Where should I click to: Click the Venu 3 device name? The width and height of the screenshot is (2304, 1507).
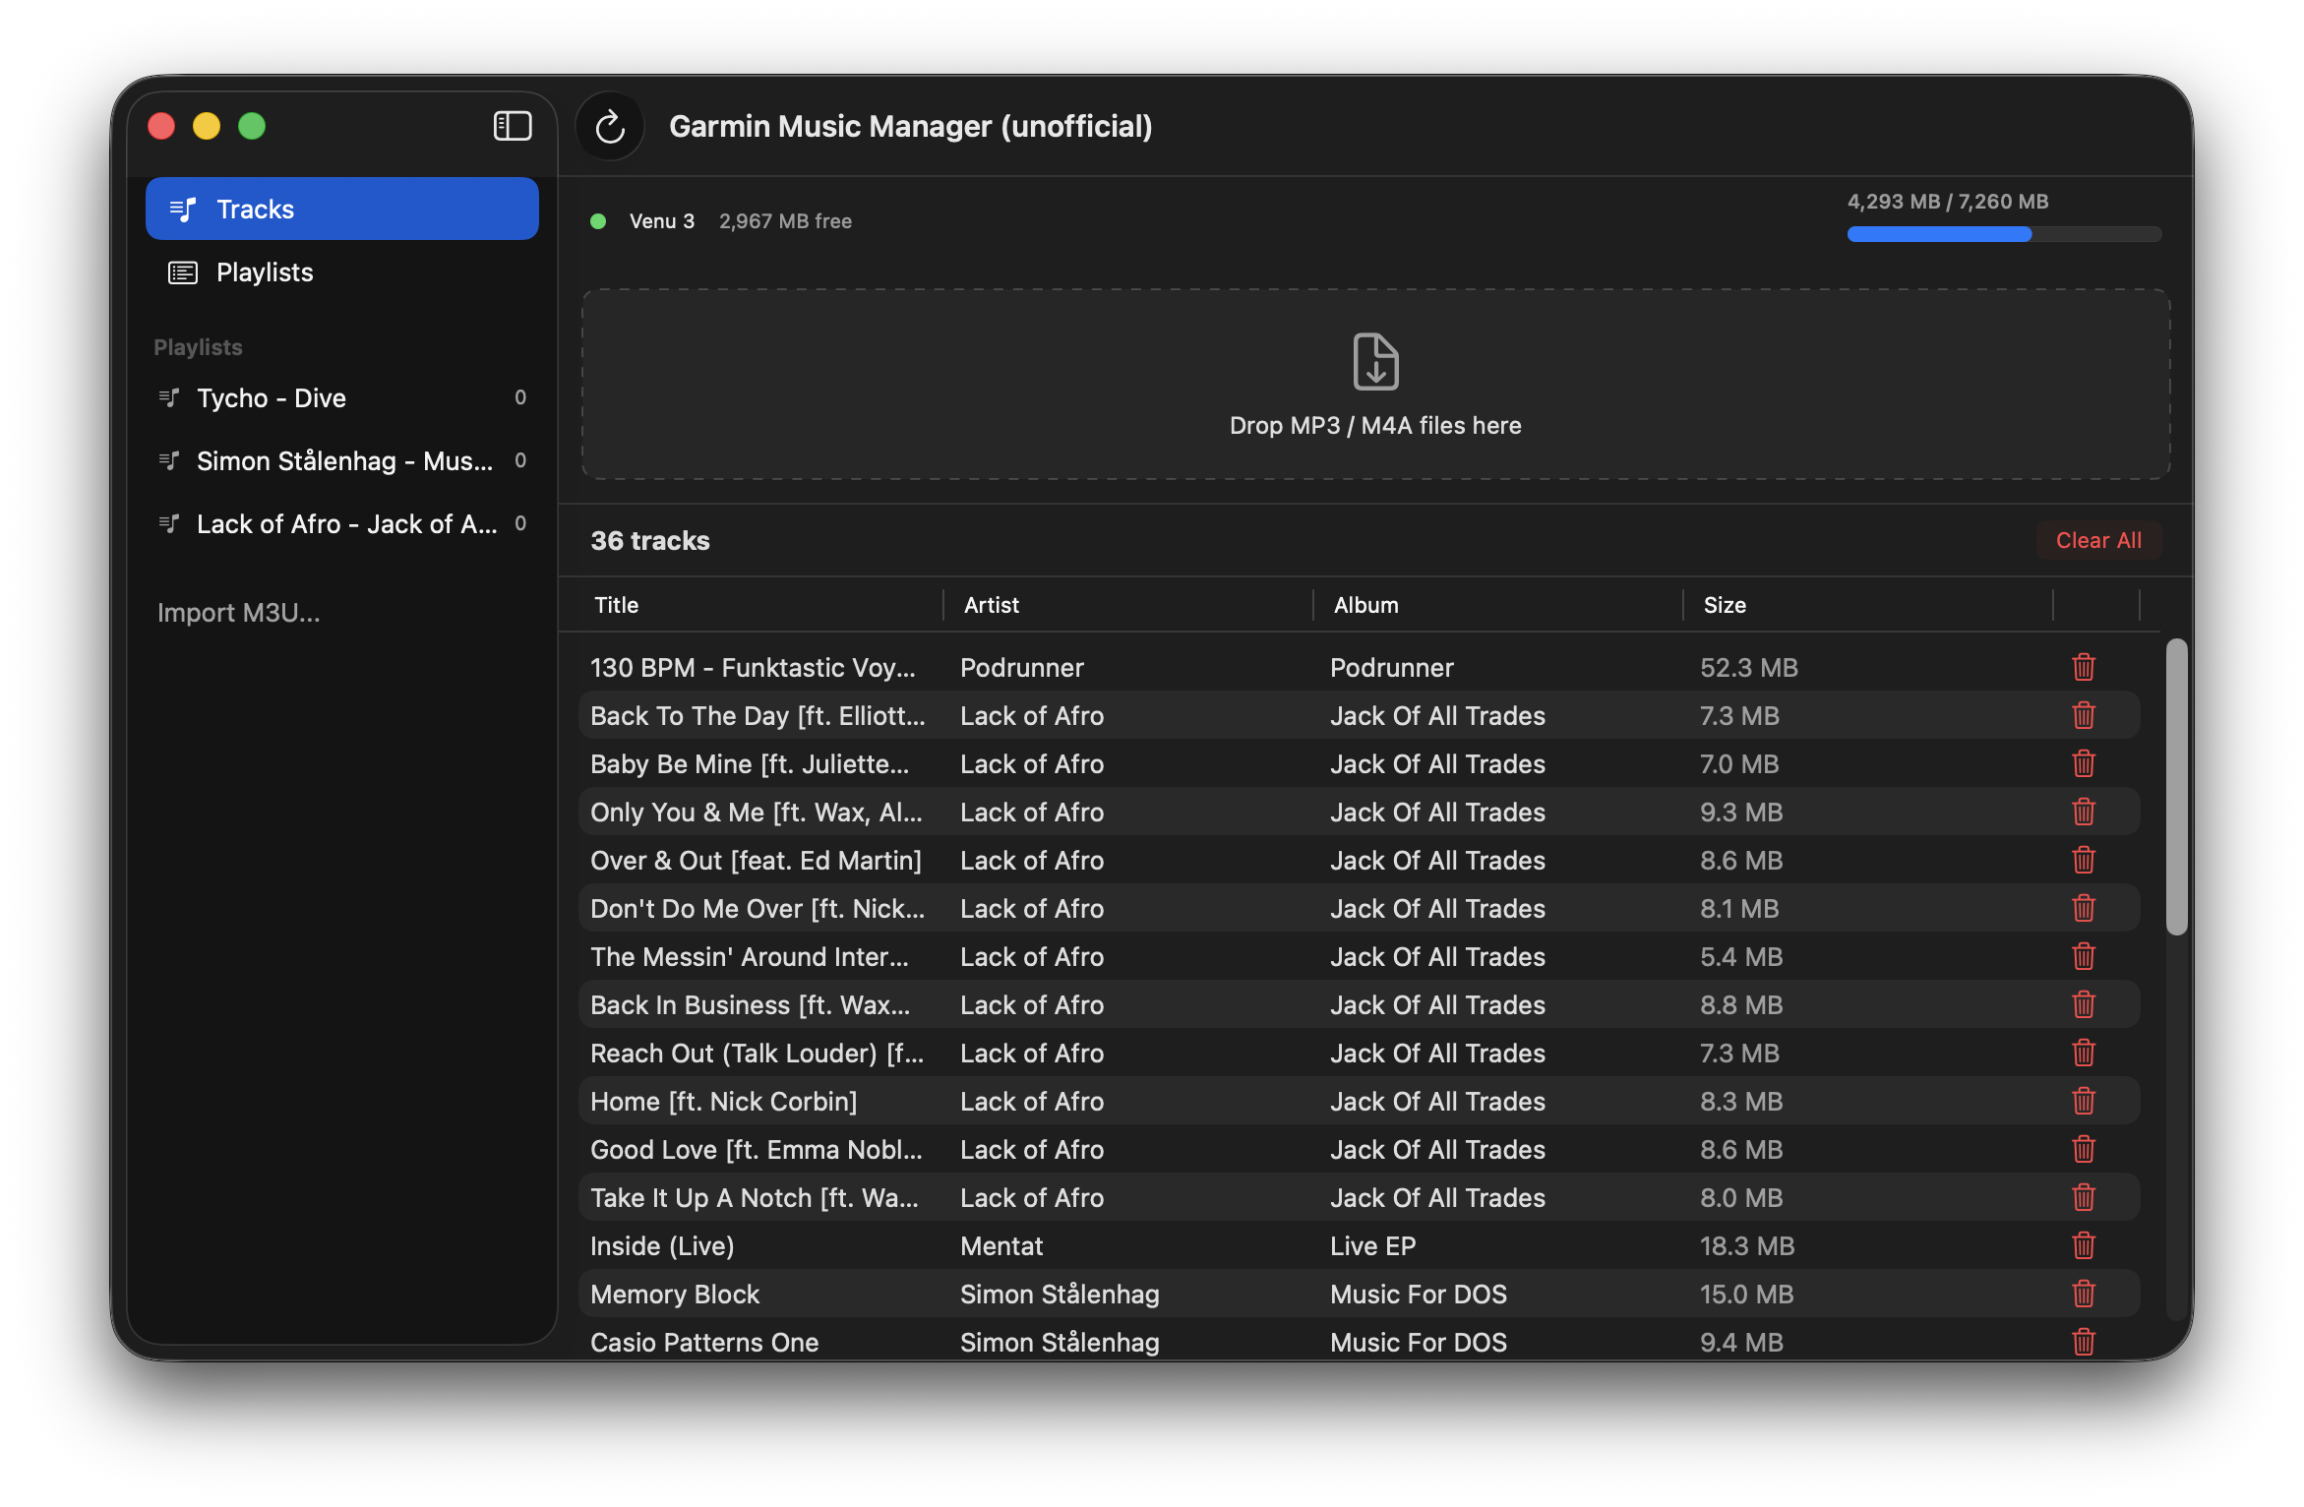661,221
